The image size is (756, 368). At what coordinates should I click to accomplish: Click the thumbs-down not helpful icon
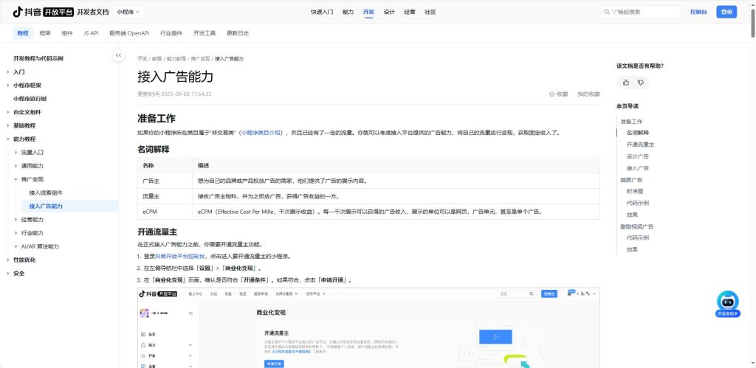click(x=641, y=83)
